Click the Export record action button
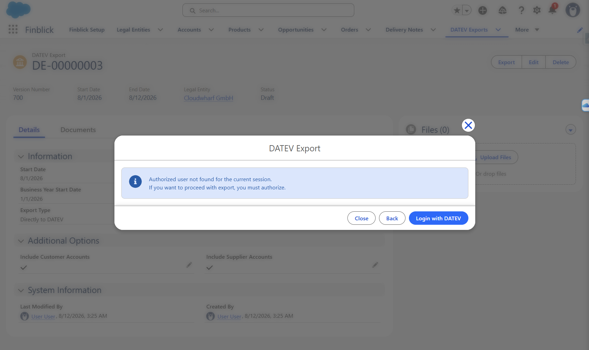Screen dimensions: 589x350 (507, 62)
